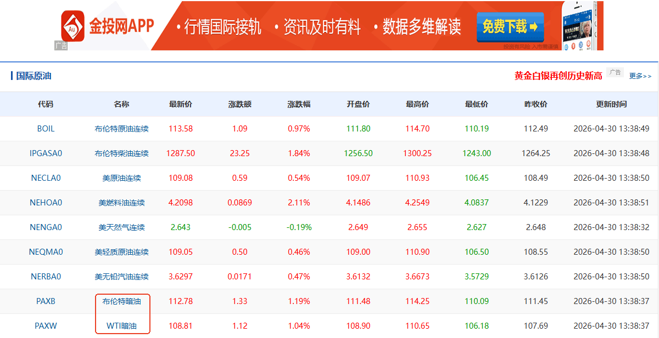This screenshot has height=338, width=659.
Task: Click the highest price 1300.25
Action: point(417,153)
